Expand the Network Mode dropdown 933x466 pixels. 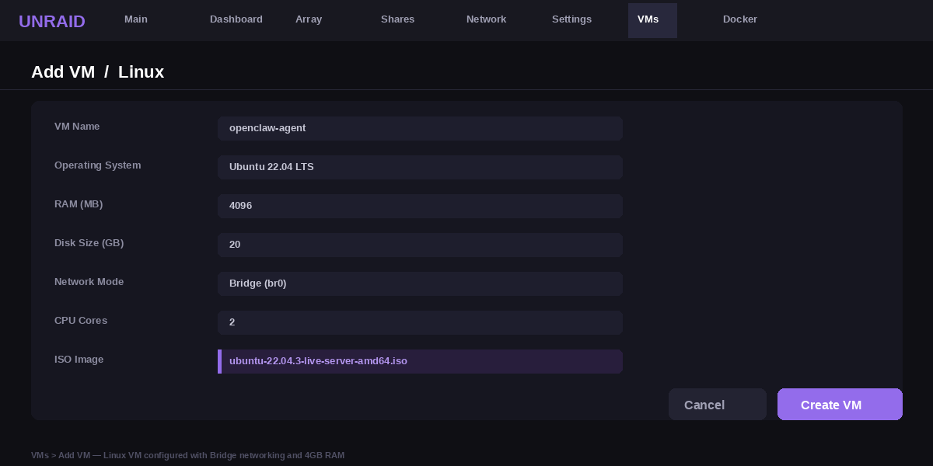420,283
